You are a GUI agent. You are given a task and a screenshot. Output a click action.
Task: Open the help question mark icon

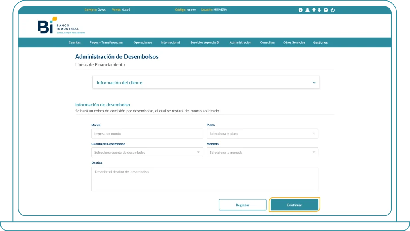[x=326, y=10]
